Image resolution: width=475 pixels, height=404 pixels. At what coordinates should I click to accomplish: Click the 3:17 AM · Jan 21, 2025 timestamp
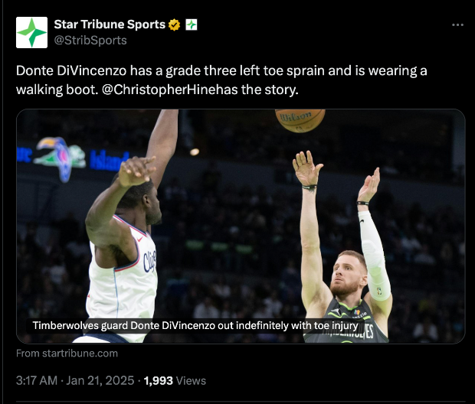(x=75, y=380)
